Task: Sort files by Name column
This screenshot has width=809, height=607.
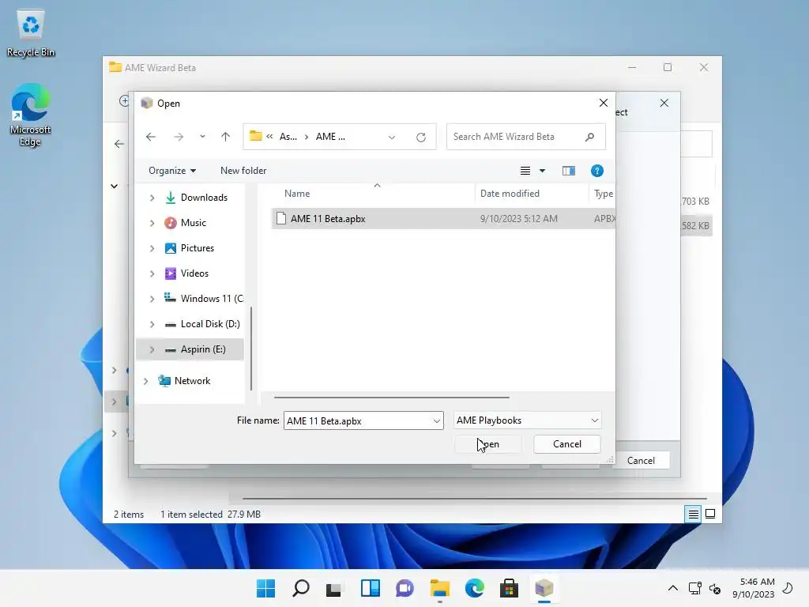Action: pos(297,194)
